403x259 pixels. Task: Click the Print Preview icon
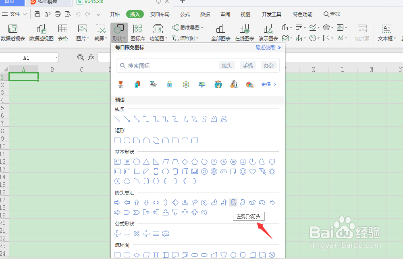pyautogui.click(x=68, y=14)
